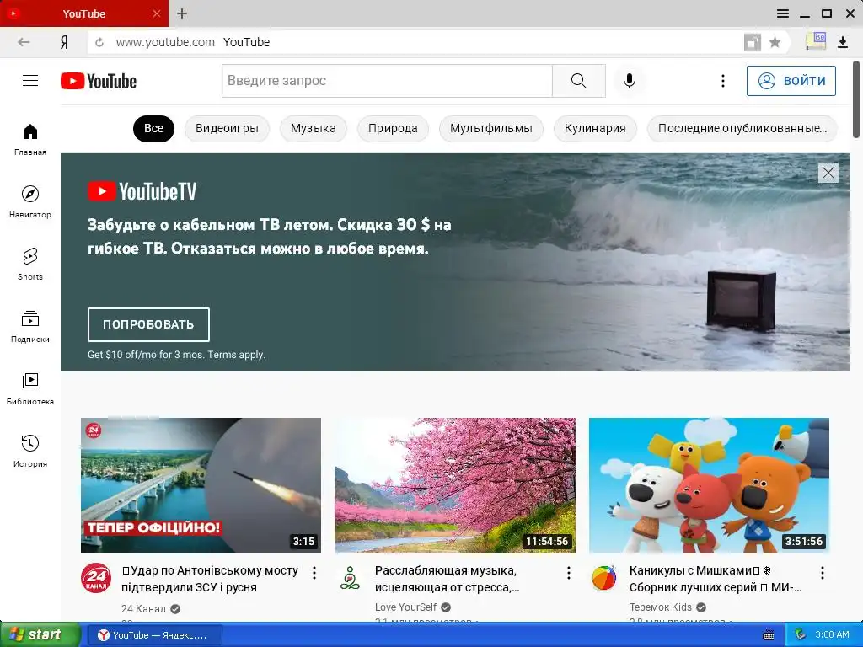Open a new browser tab with plus
Screen dimensions: 863x647
182,13
